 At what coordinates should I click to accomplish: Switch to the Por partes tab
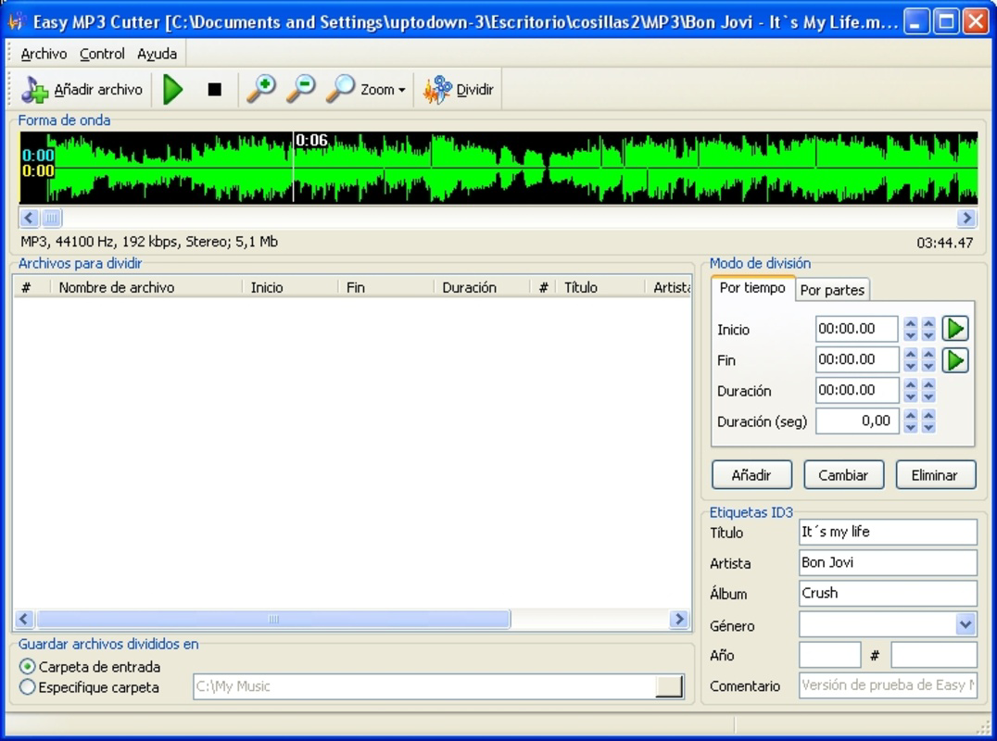point(832,290)
